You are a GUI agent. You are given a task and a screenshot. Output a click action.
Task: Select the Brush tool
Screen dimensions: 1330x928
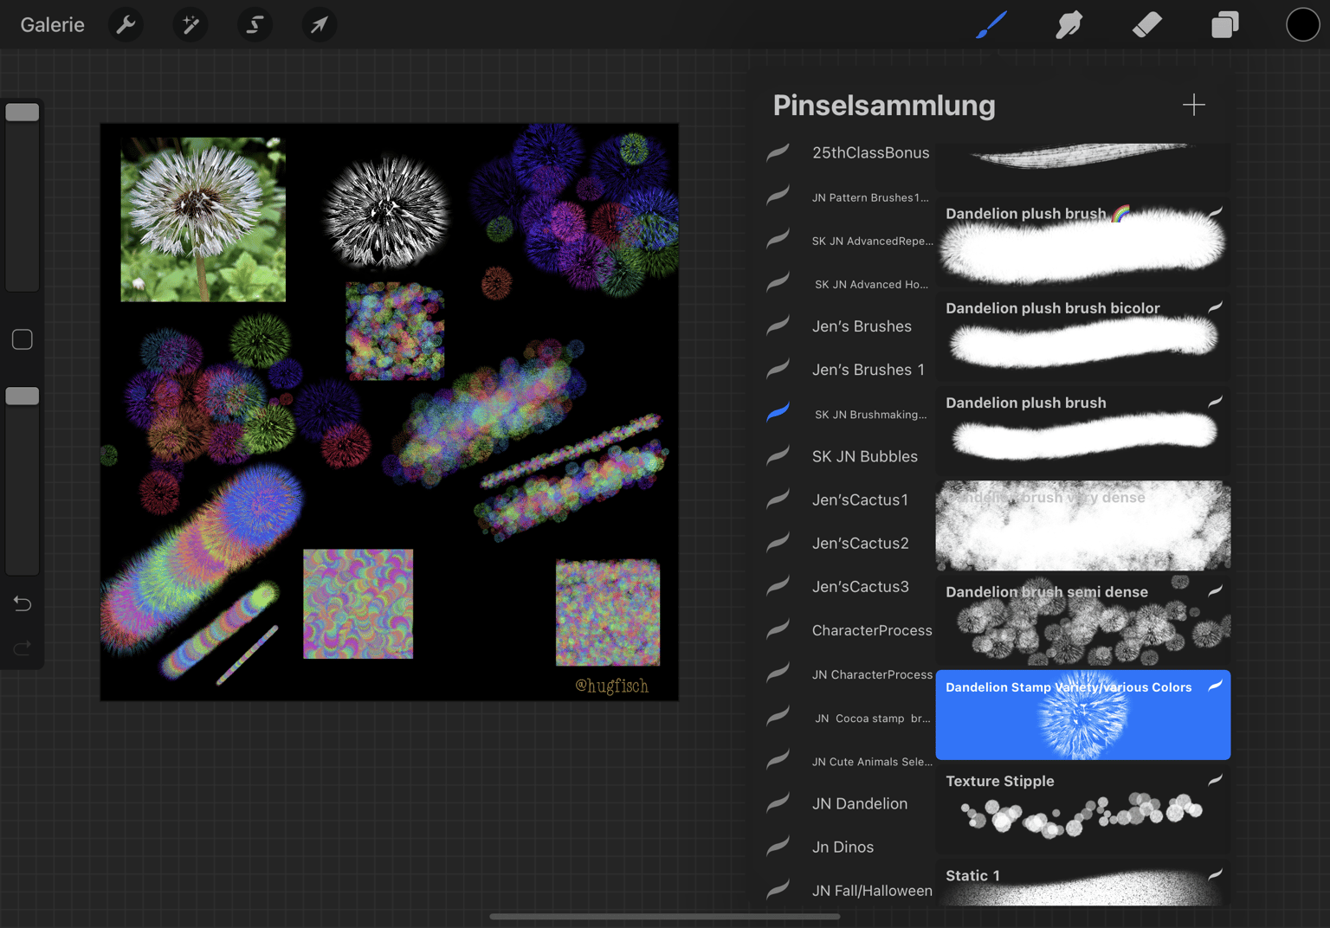click(x=991, y=24)
